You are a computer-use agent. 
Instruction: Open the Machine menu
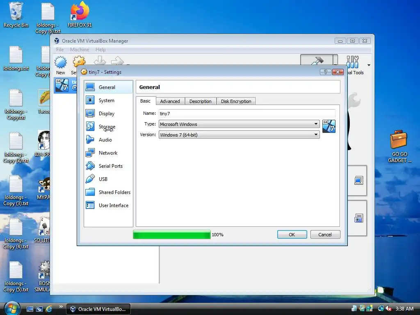(80, 50)
